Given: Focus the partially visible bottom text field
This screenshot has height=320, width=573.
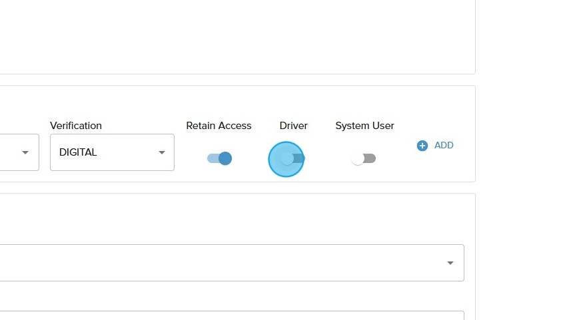Looking at the screenshot, I should (227, 315).
